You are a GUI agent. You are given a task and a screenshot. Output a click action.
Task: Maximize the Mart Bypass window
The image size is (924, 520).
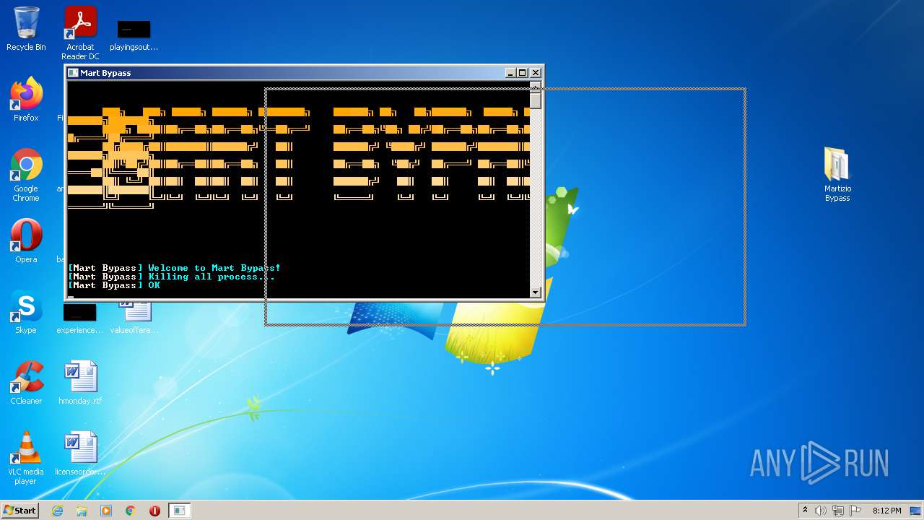click(x=523, y=73)
